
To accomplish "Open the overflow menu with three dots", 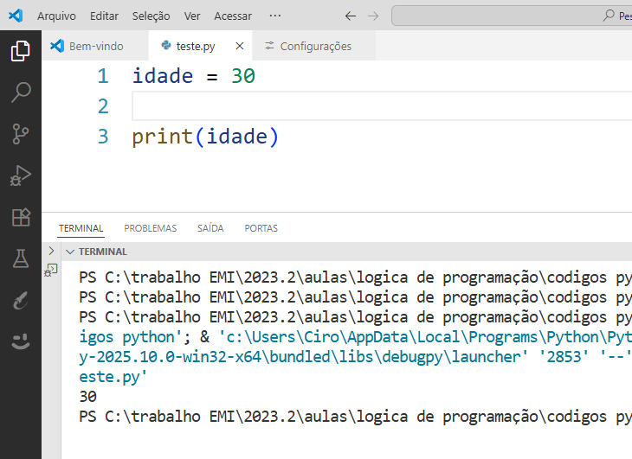I will (x=275, y=16).
